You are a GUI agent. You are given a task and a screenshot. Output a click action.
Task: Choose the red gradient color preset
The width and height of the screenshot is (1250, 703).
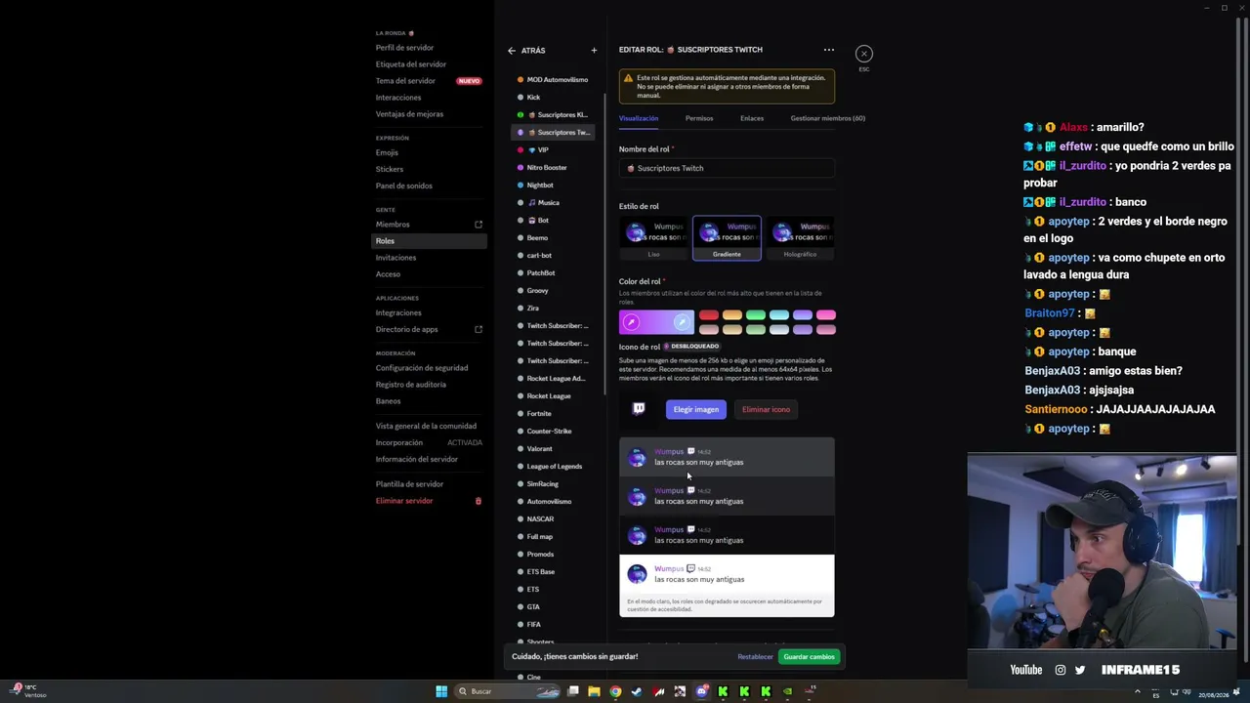[709, 315]
